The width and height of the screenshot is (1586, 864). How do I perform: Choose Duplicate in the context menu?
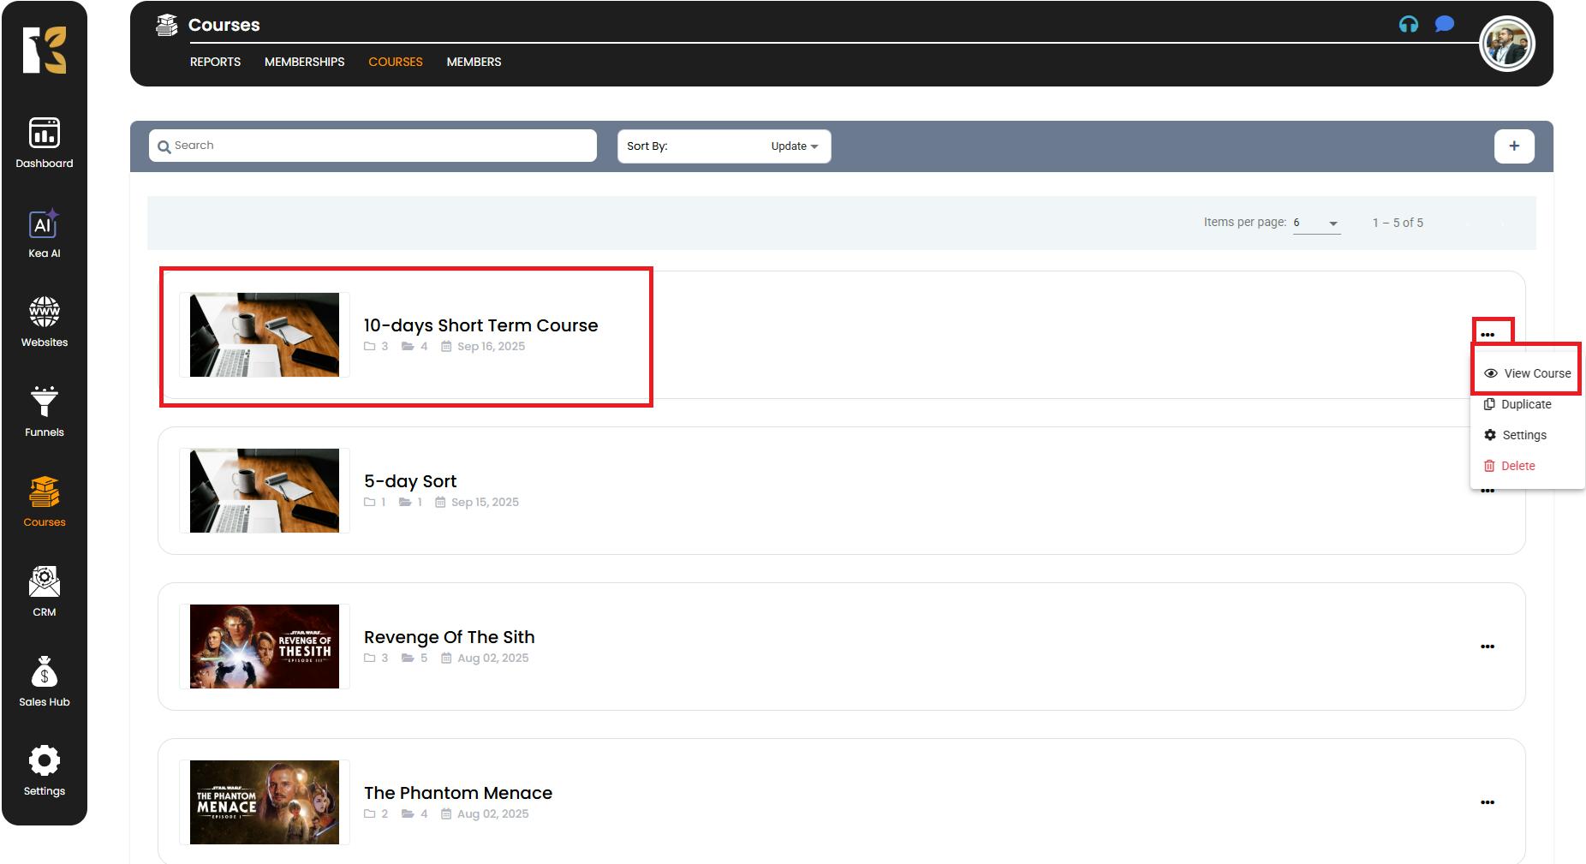tap(1525, 404)
